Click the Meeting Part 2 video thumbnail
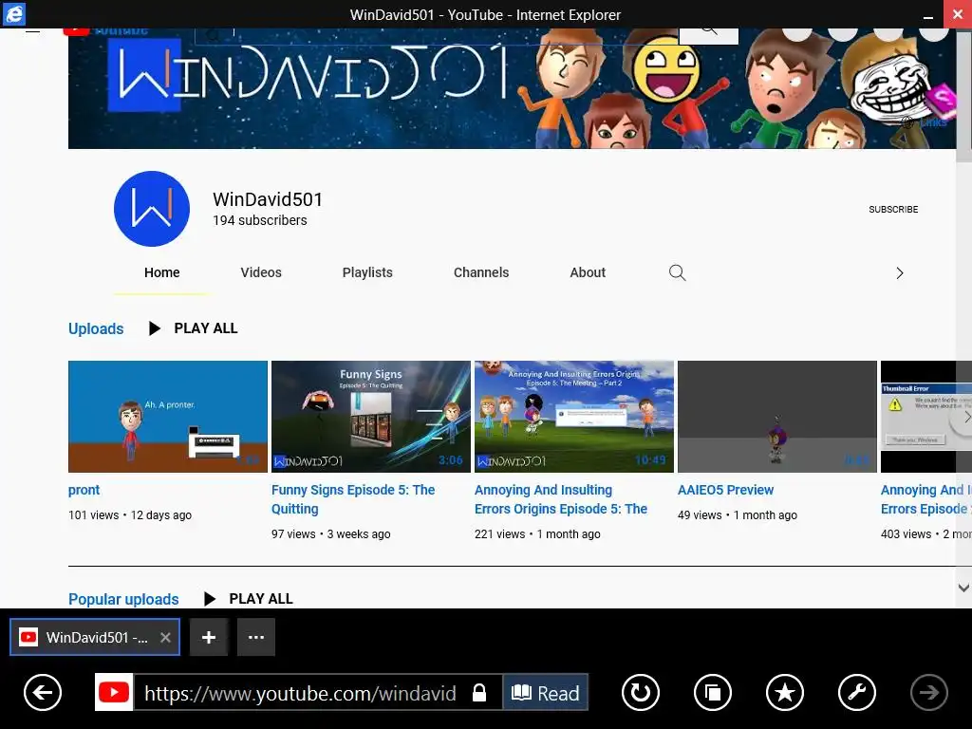The image size is (972, 729). 574,417
